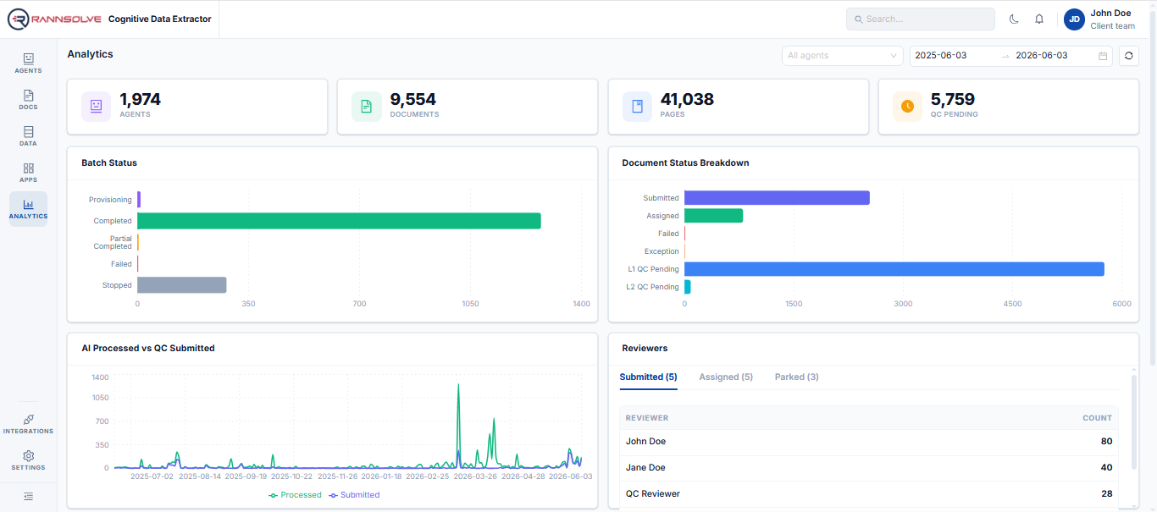This screenshot has width=1157, height=512.
Task: Open the Settings gear in sidebar
Action: click(x=28, y=460)
